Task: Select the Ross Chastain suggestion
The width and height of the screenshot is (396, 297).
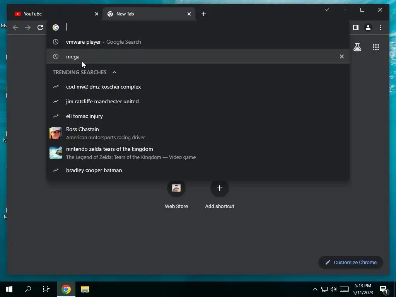Action: point(198,133)
